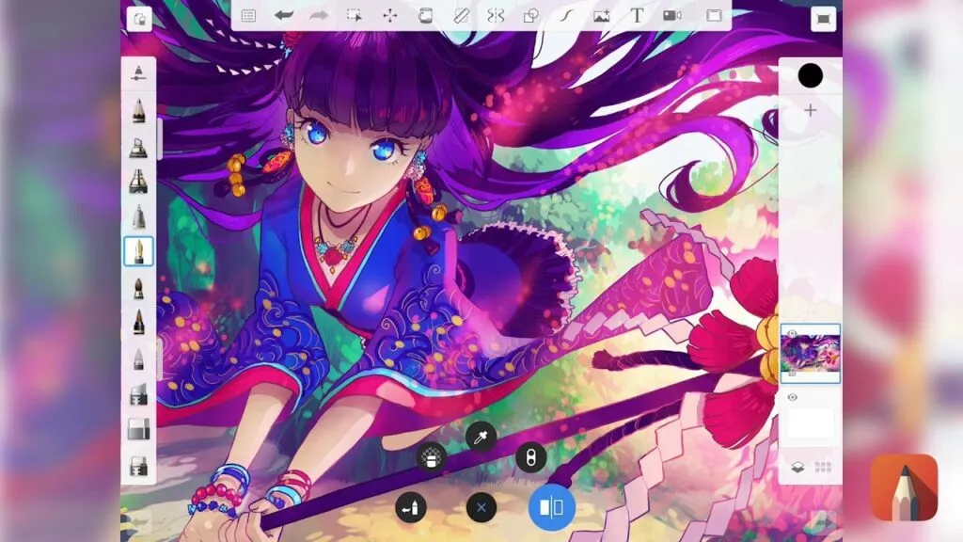Screen dimensions: 963x542
Task: Toggle the transparent color checkered button
Action: point(431,457)
